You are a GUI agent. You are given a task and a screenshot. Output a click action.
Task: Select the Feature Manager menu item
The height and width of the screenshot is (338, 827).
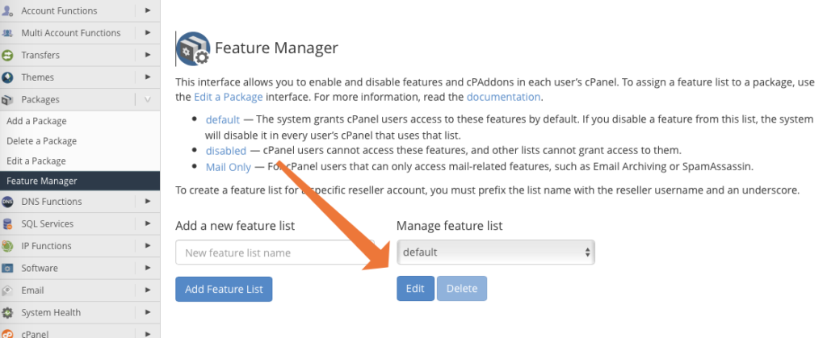coord(42,181)
